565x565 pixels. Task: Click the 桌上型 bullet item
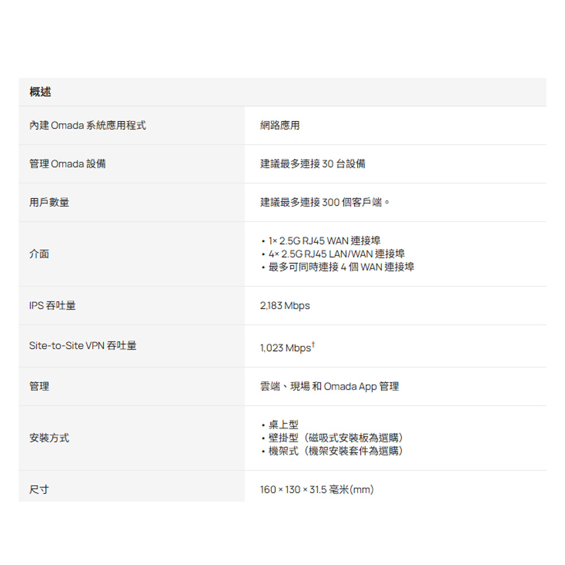[x=283, y=425]
